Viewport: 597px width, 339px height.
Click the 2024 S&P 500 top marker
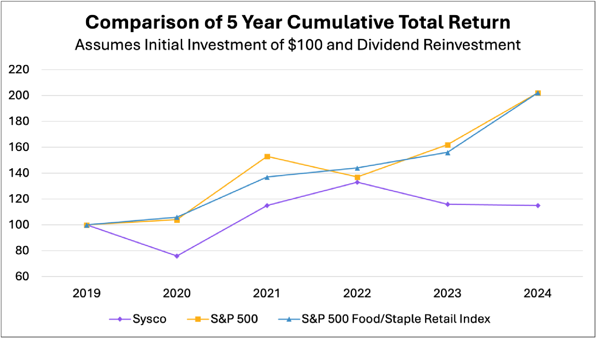click(538, 93)
